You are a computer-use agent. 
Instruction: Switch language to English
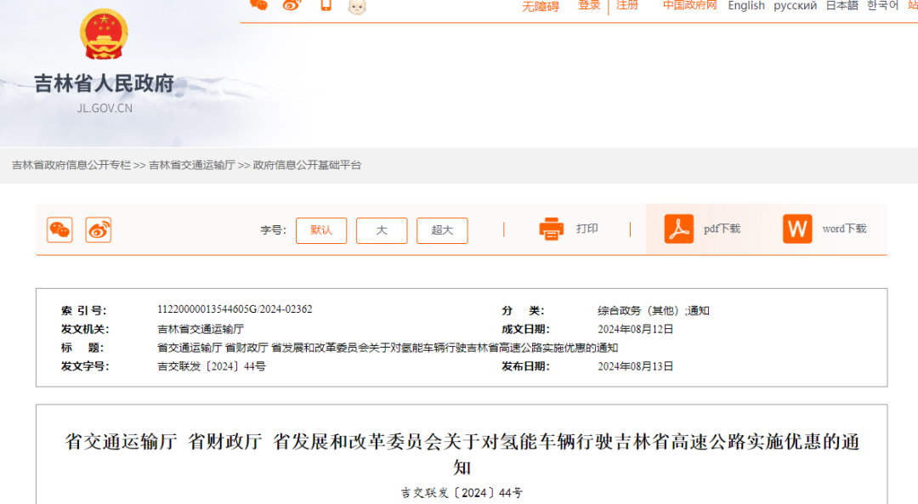coord(746,6)
